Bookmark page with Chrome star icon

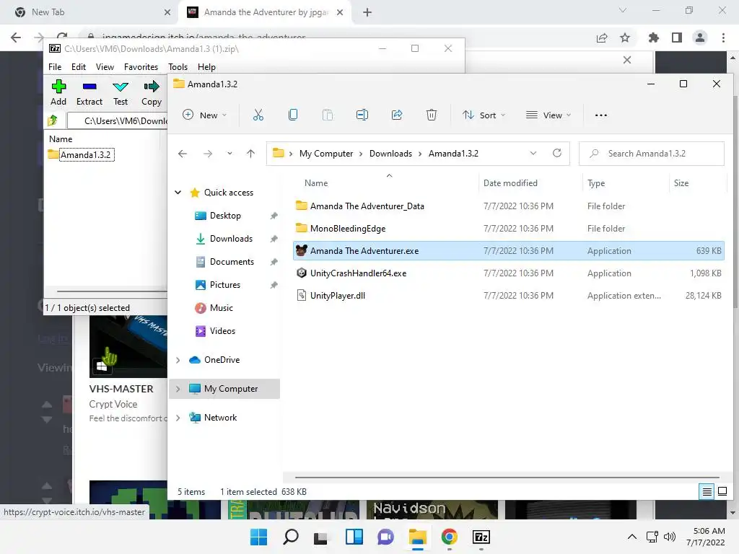[625, 38]
